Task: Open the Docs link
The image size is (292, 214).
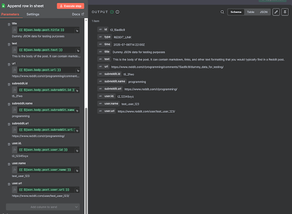Action: pos(78,14)
